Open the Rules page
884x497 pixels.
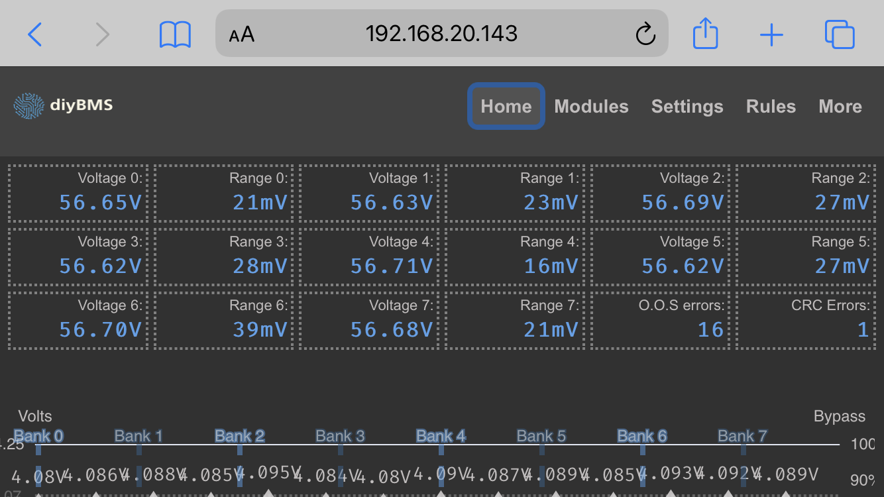click(771, 106)
